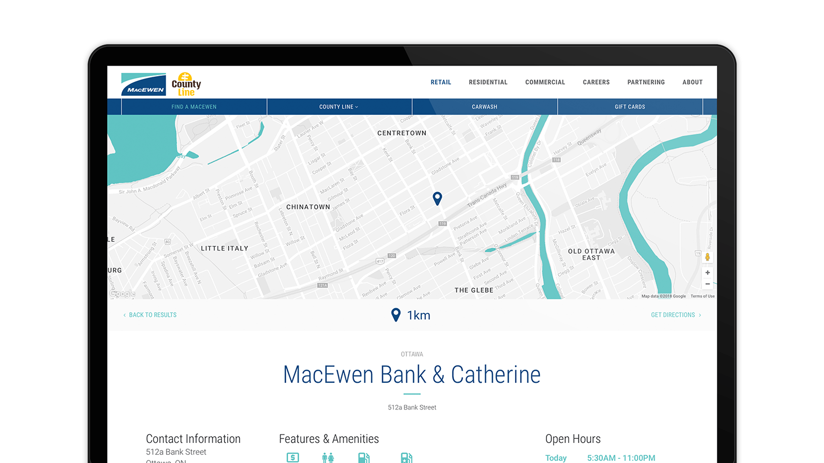This screenshot has width=824, height=463.
Task: Click the first fuel pump amenity icon
Action: (364, 457)
